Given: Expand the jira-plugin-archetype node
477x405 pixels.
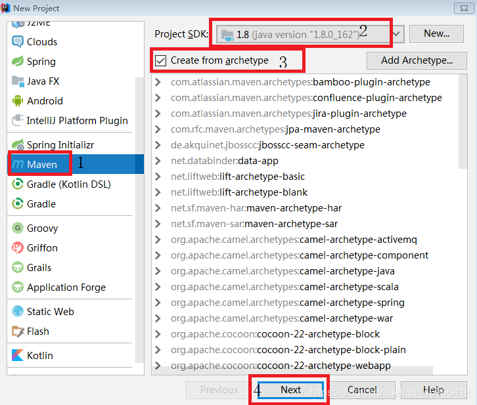Looking at the screenshot, I should (158, 114).
